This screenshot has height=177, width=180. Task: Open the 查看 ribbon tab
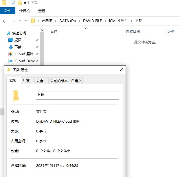tap(42, 11)
